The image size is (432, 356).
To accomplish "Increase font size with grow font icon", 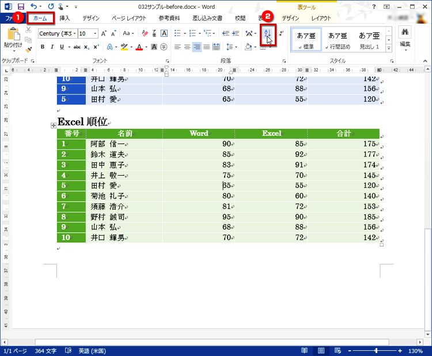I will point(104,33).
